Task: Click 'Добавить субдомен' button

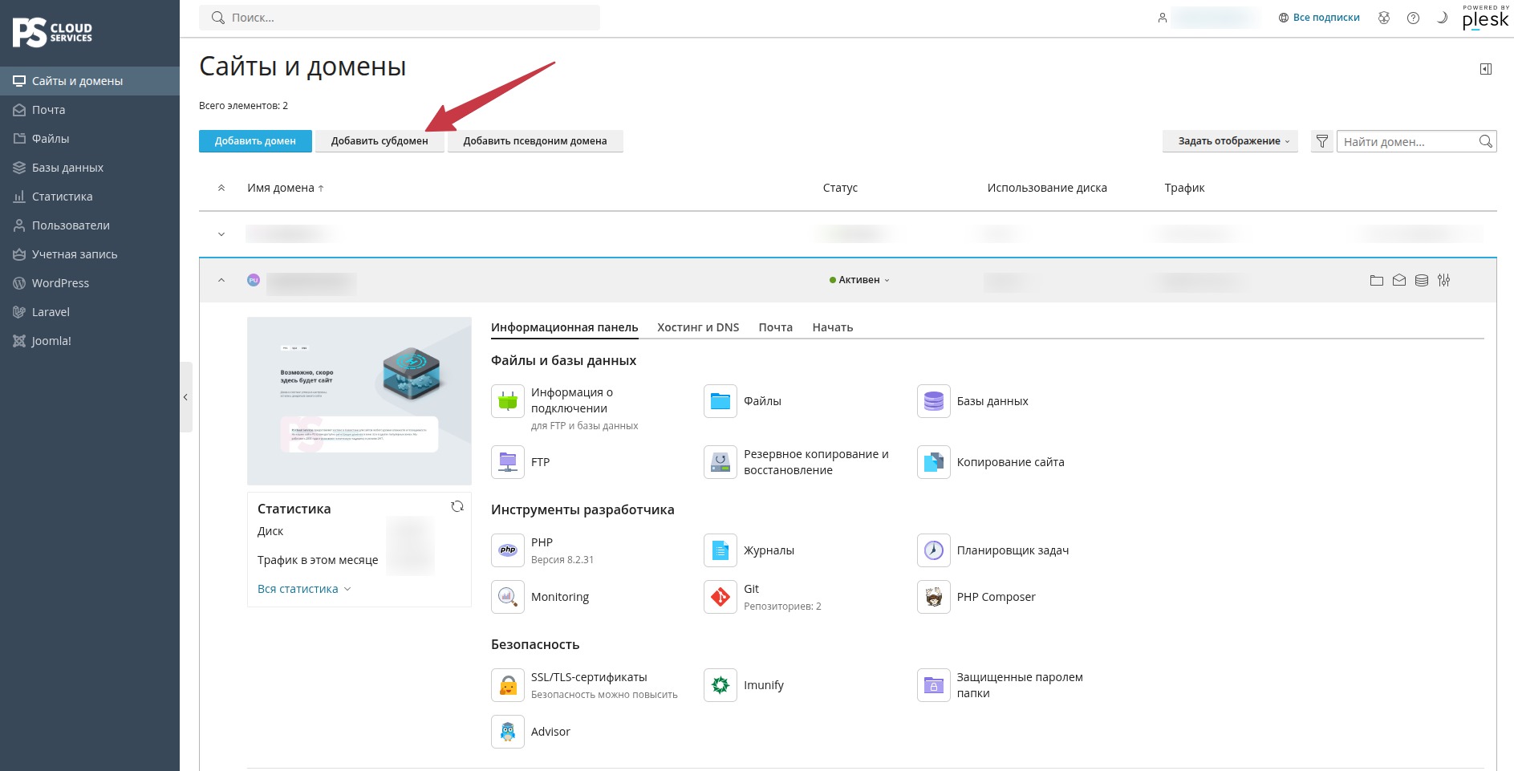Action: point(380,141)
